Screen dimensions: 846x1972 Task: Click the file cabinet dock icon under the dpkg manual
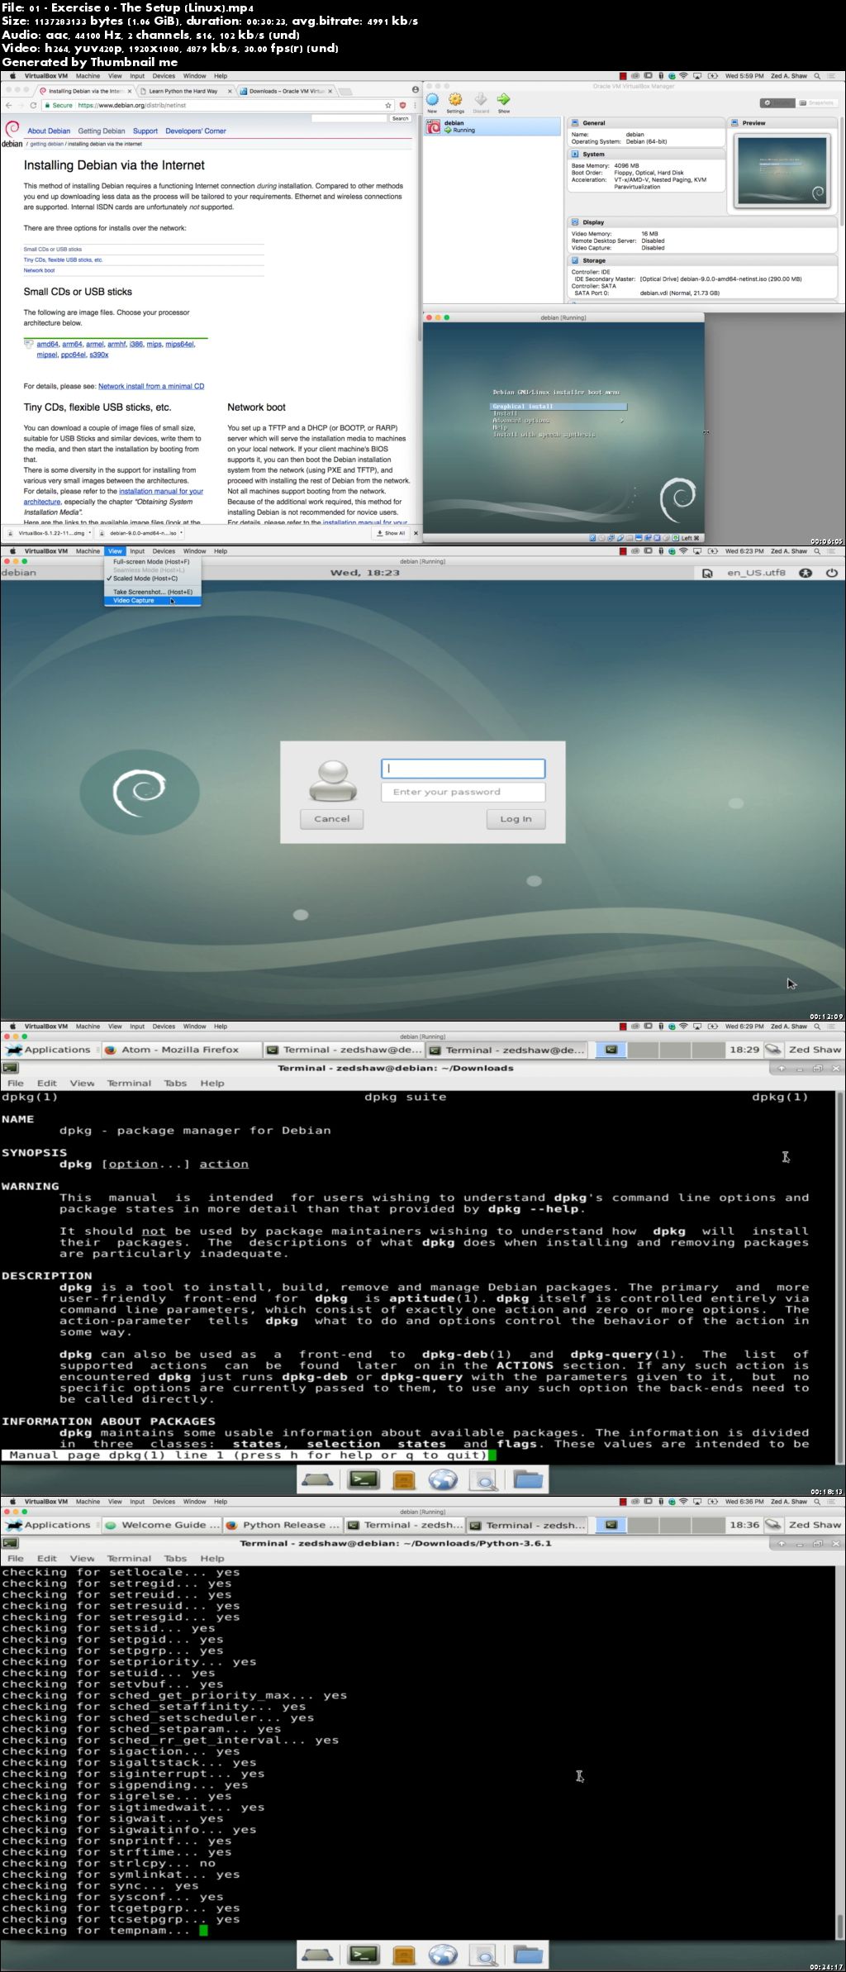404,1479
